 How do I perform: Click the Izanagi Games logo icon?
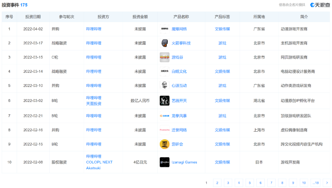tap(164, 162)
